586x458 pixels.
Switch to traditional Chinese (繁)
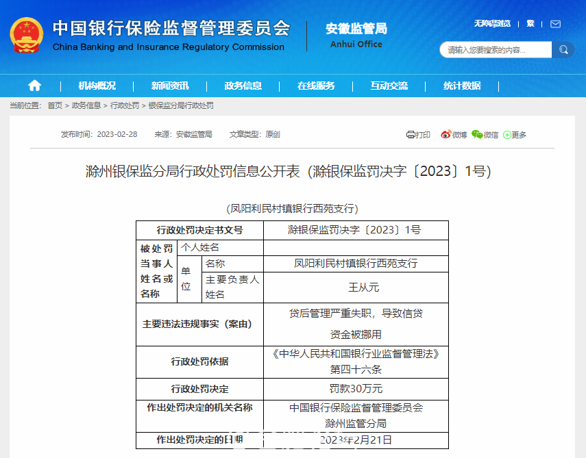click(530, 24)
